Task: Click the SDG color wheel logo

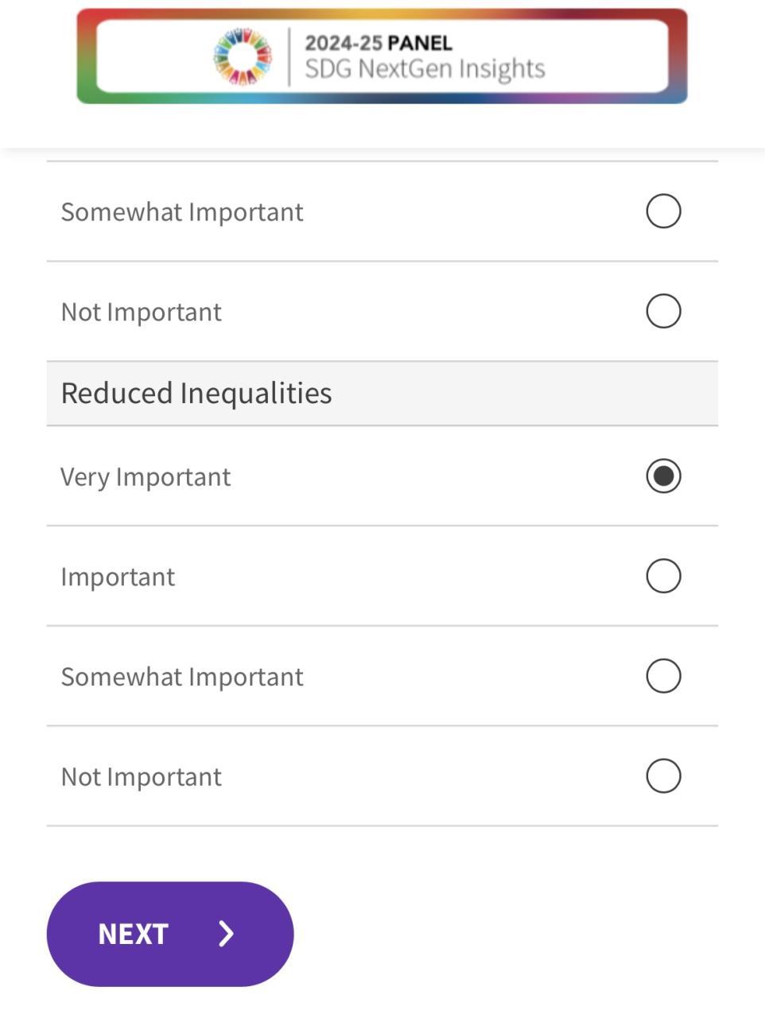Action: [x=243, y=56]
